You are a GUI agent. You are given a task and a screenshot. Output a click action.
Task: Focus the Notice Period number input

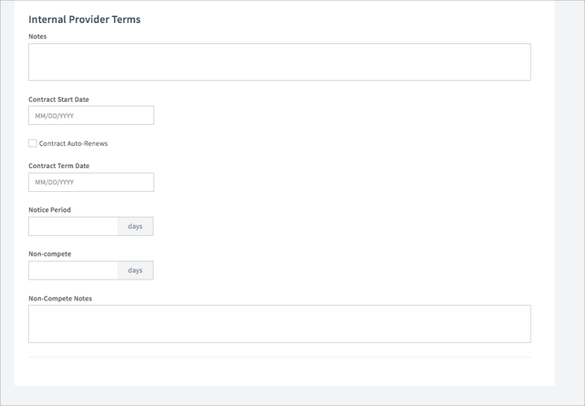[x=73, y=226]
